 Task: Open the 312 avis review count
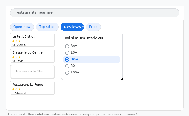(x=19, y=45)
